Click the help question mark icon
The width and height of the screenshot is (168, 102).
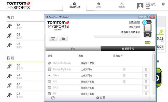tap(53, 98)
